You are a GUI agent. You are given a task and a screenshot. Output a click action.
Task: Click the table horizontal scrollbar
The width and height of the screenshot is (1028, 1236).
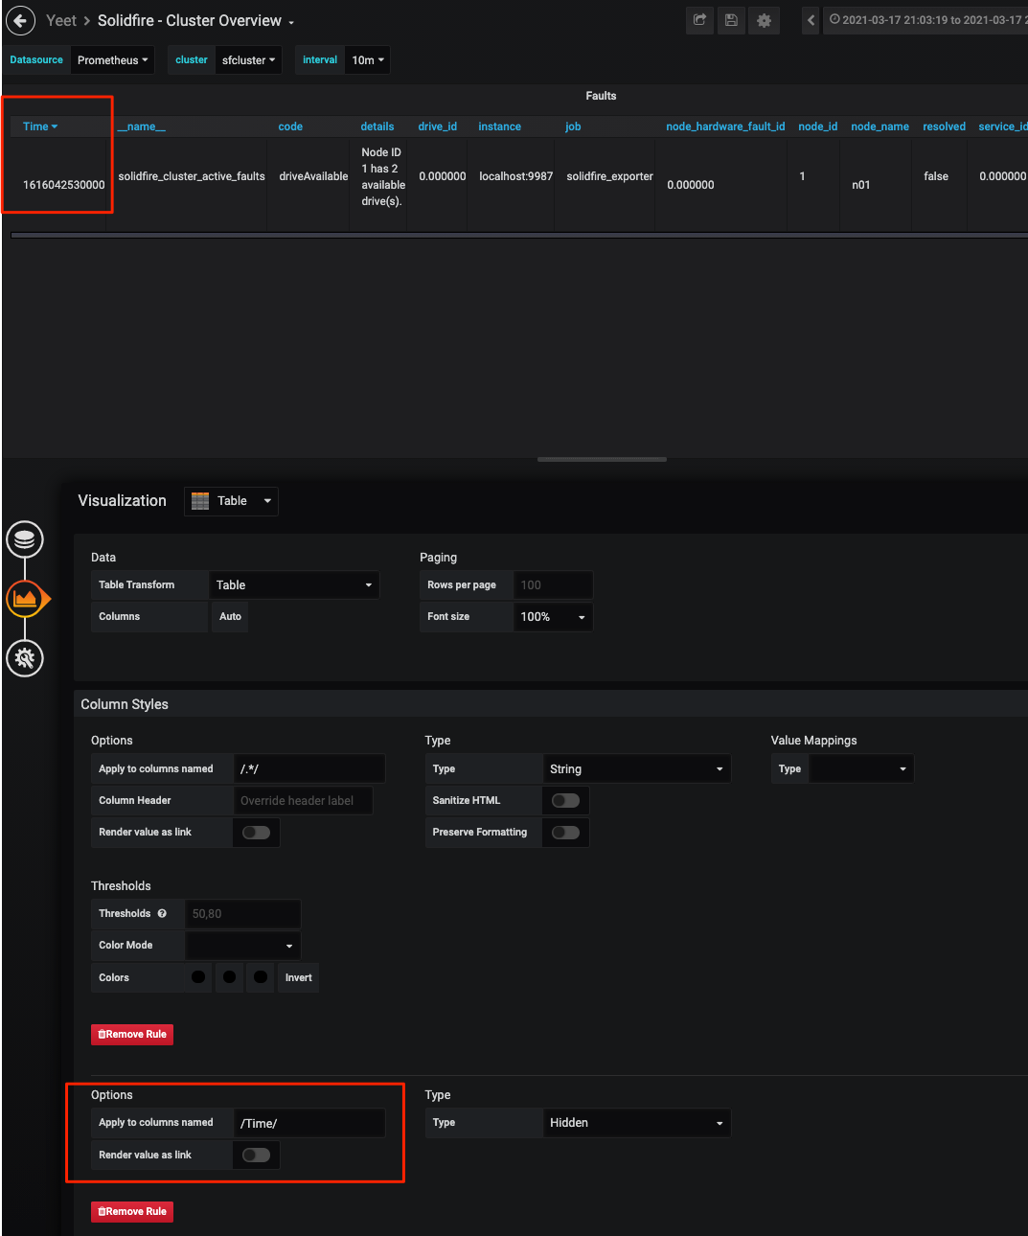coord(519,235)
